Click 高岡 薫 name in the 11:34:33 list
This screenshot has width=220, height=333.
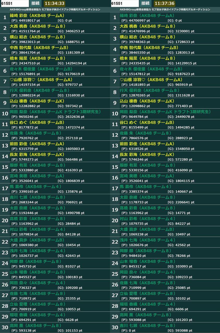click(36, 325)
